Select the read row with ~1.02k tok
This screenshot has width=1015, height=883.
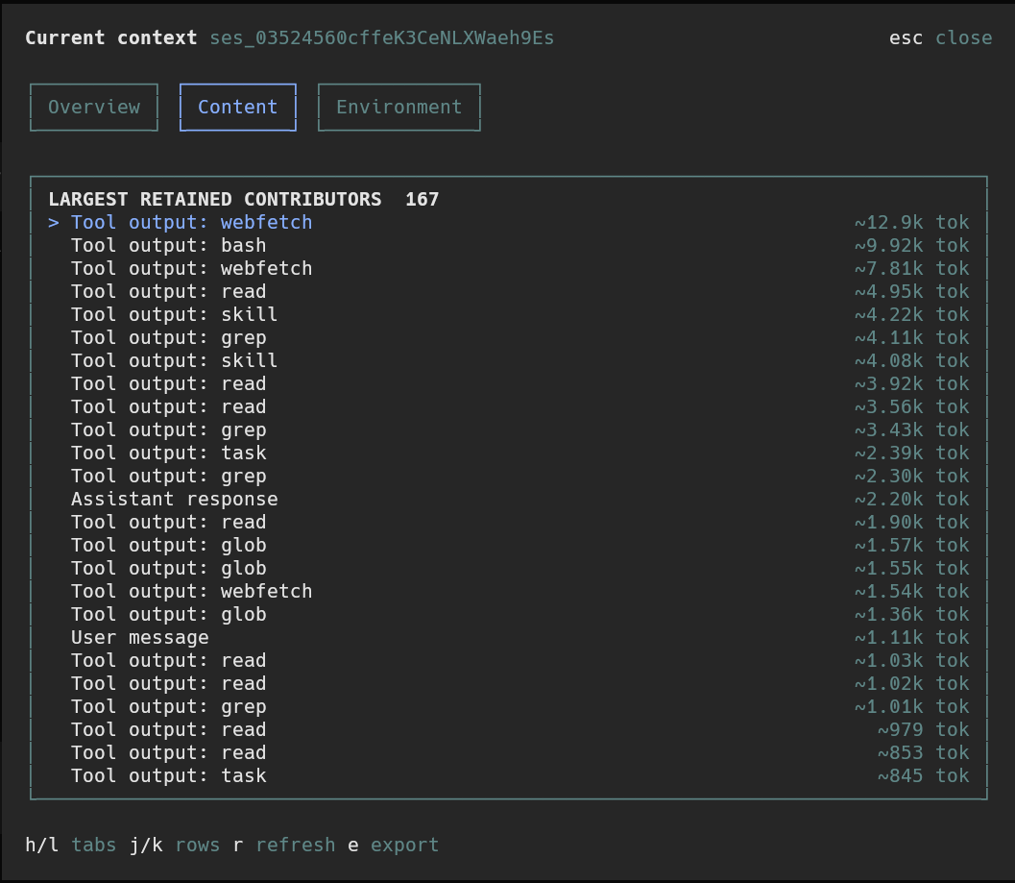click(x=509, y=683)
